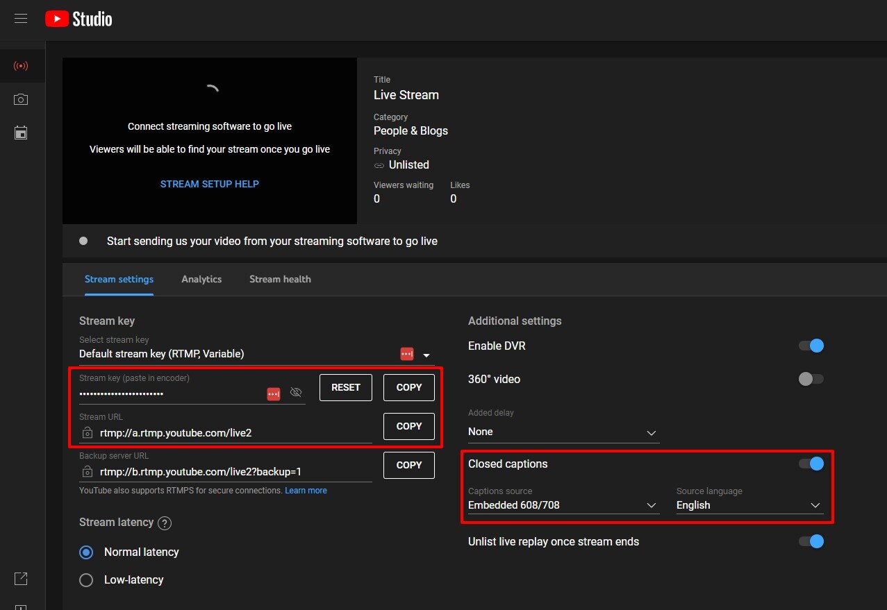Switch to the Stream settings tab
The height and width of the screenshot is (610, 887).
coord(119,279)
